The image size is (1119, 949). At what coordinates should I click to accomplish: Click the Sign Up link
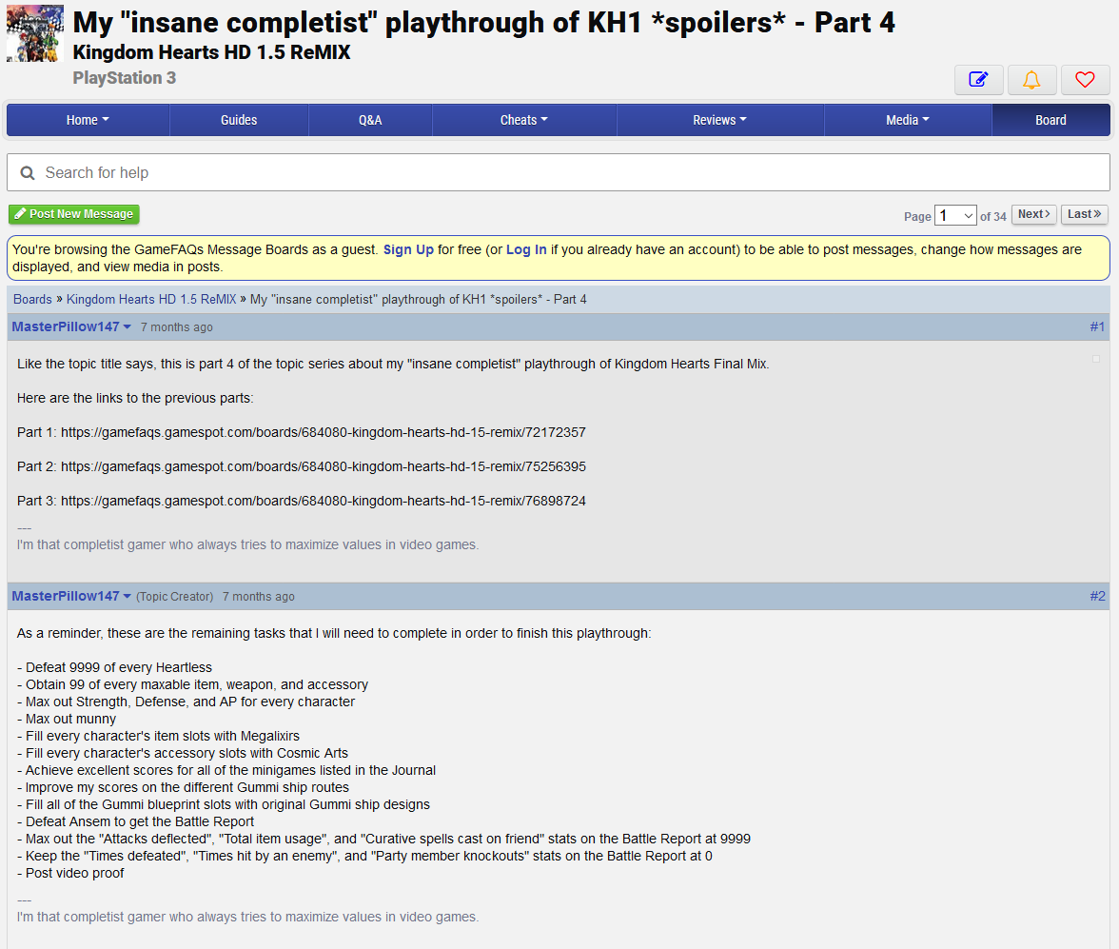tap(408, 250)
